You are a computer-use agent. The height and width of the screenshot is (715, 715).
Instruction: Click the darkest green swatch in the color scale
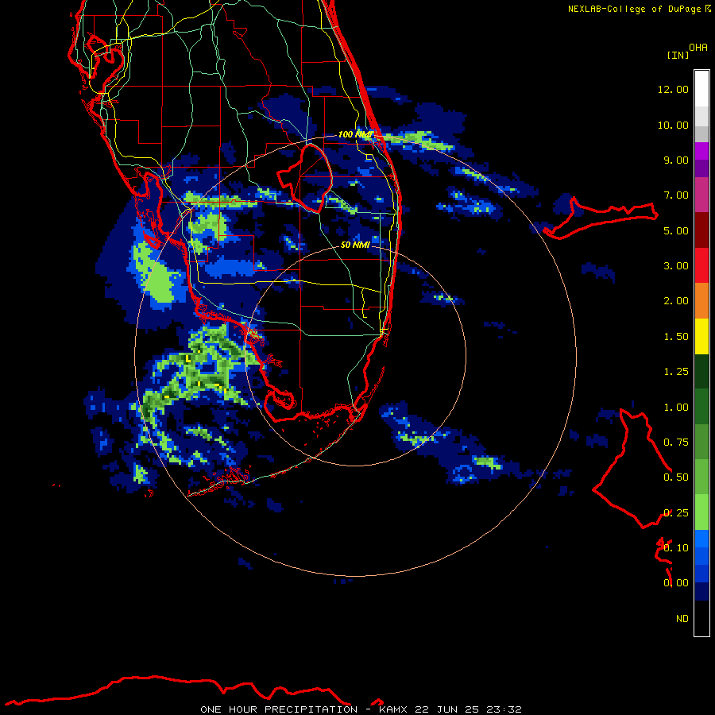point(701,371)
